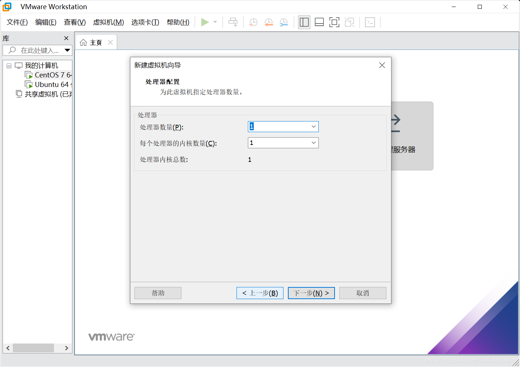Open the 虚拟机(M) menu
Image resolution: width=520 pixels, height=367 pixels.
tap(108, 22)
